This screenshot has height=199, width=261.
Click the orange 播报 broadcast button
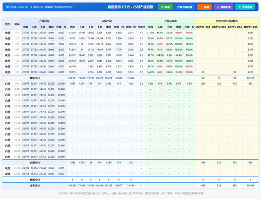[204, 7]
